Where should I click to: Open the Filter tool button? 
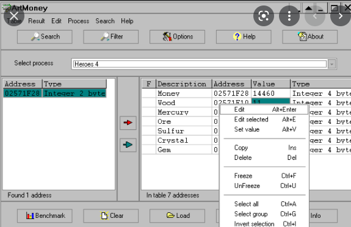[x=111, y=37]
